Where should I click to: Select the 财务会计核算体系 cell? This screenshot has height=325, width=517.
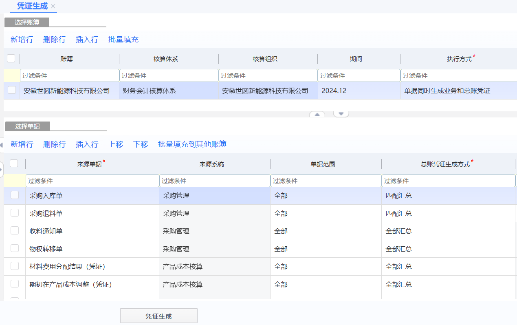coord(169,91)
